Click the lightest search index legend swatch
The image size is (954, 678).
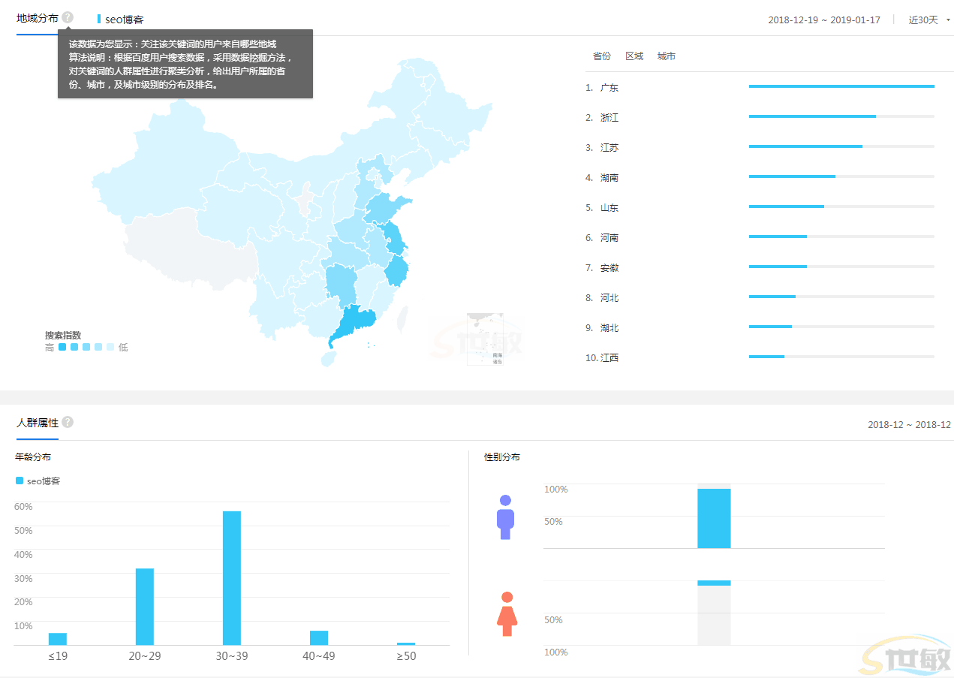coord(110,348)
